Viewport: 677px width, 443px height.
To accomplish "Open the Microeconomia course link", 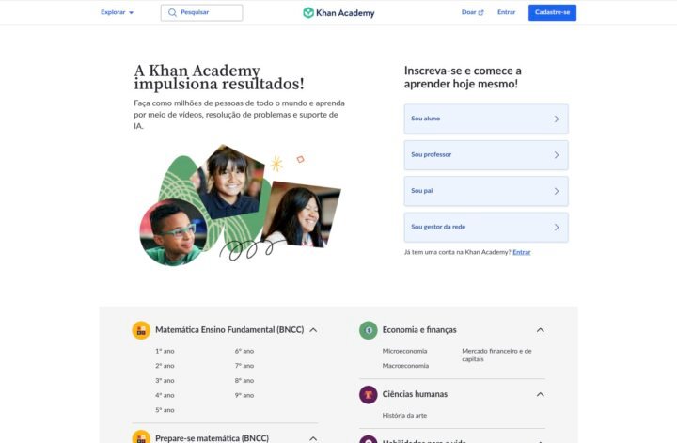I will point(404,351).
